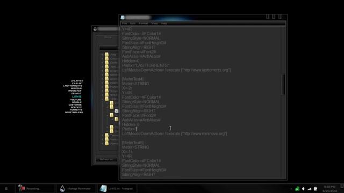Click the line containing mininova.org URL
The height and width of the screenshot is (193, 344).
pyautogui.click(x=175, y=133)
